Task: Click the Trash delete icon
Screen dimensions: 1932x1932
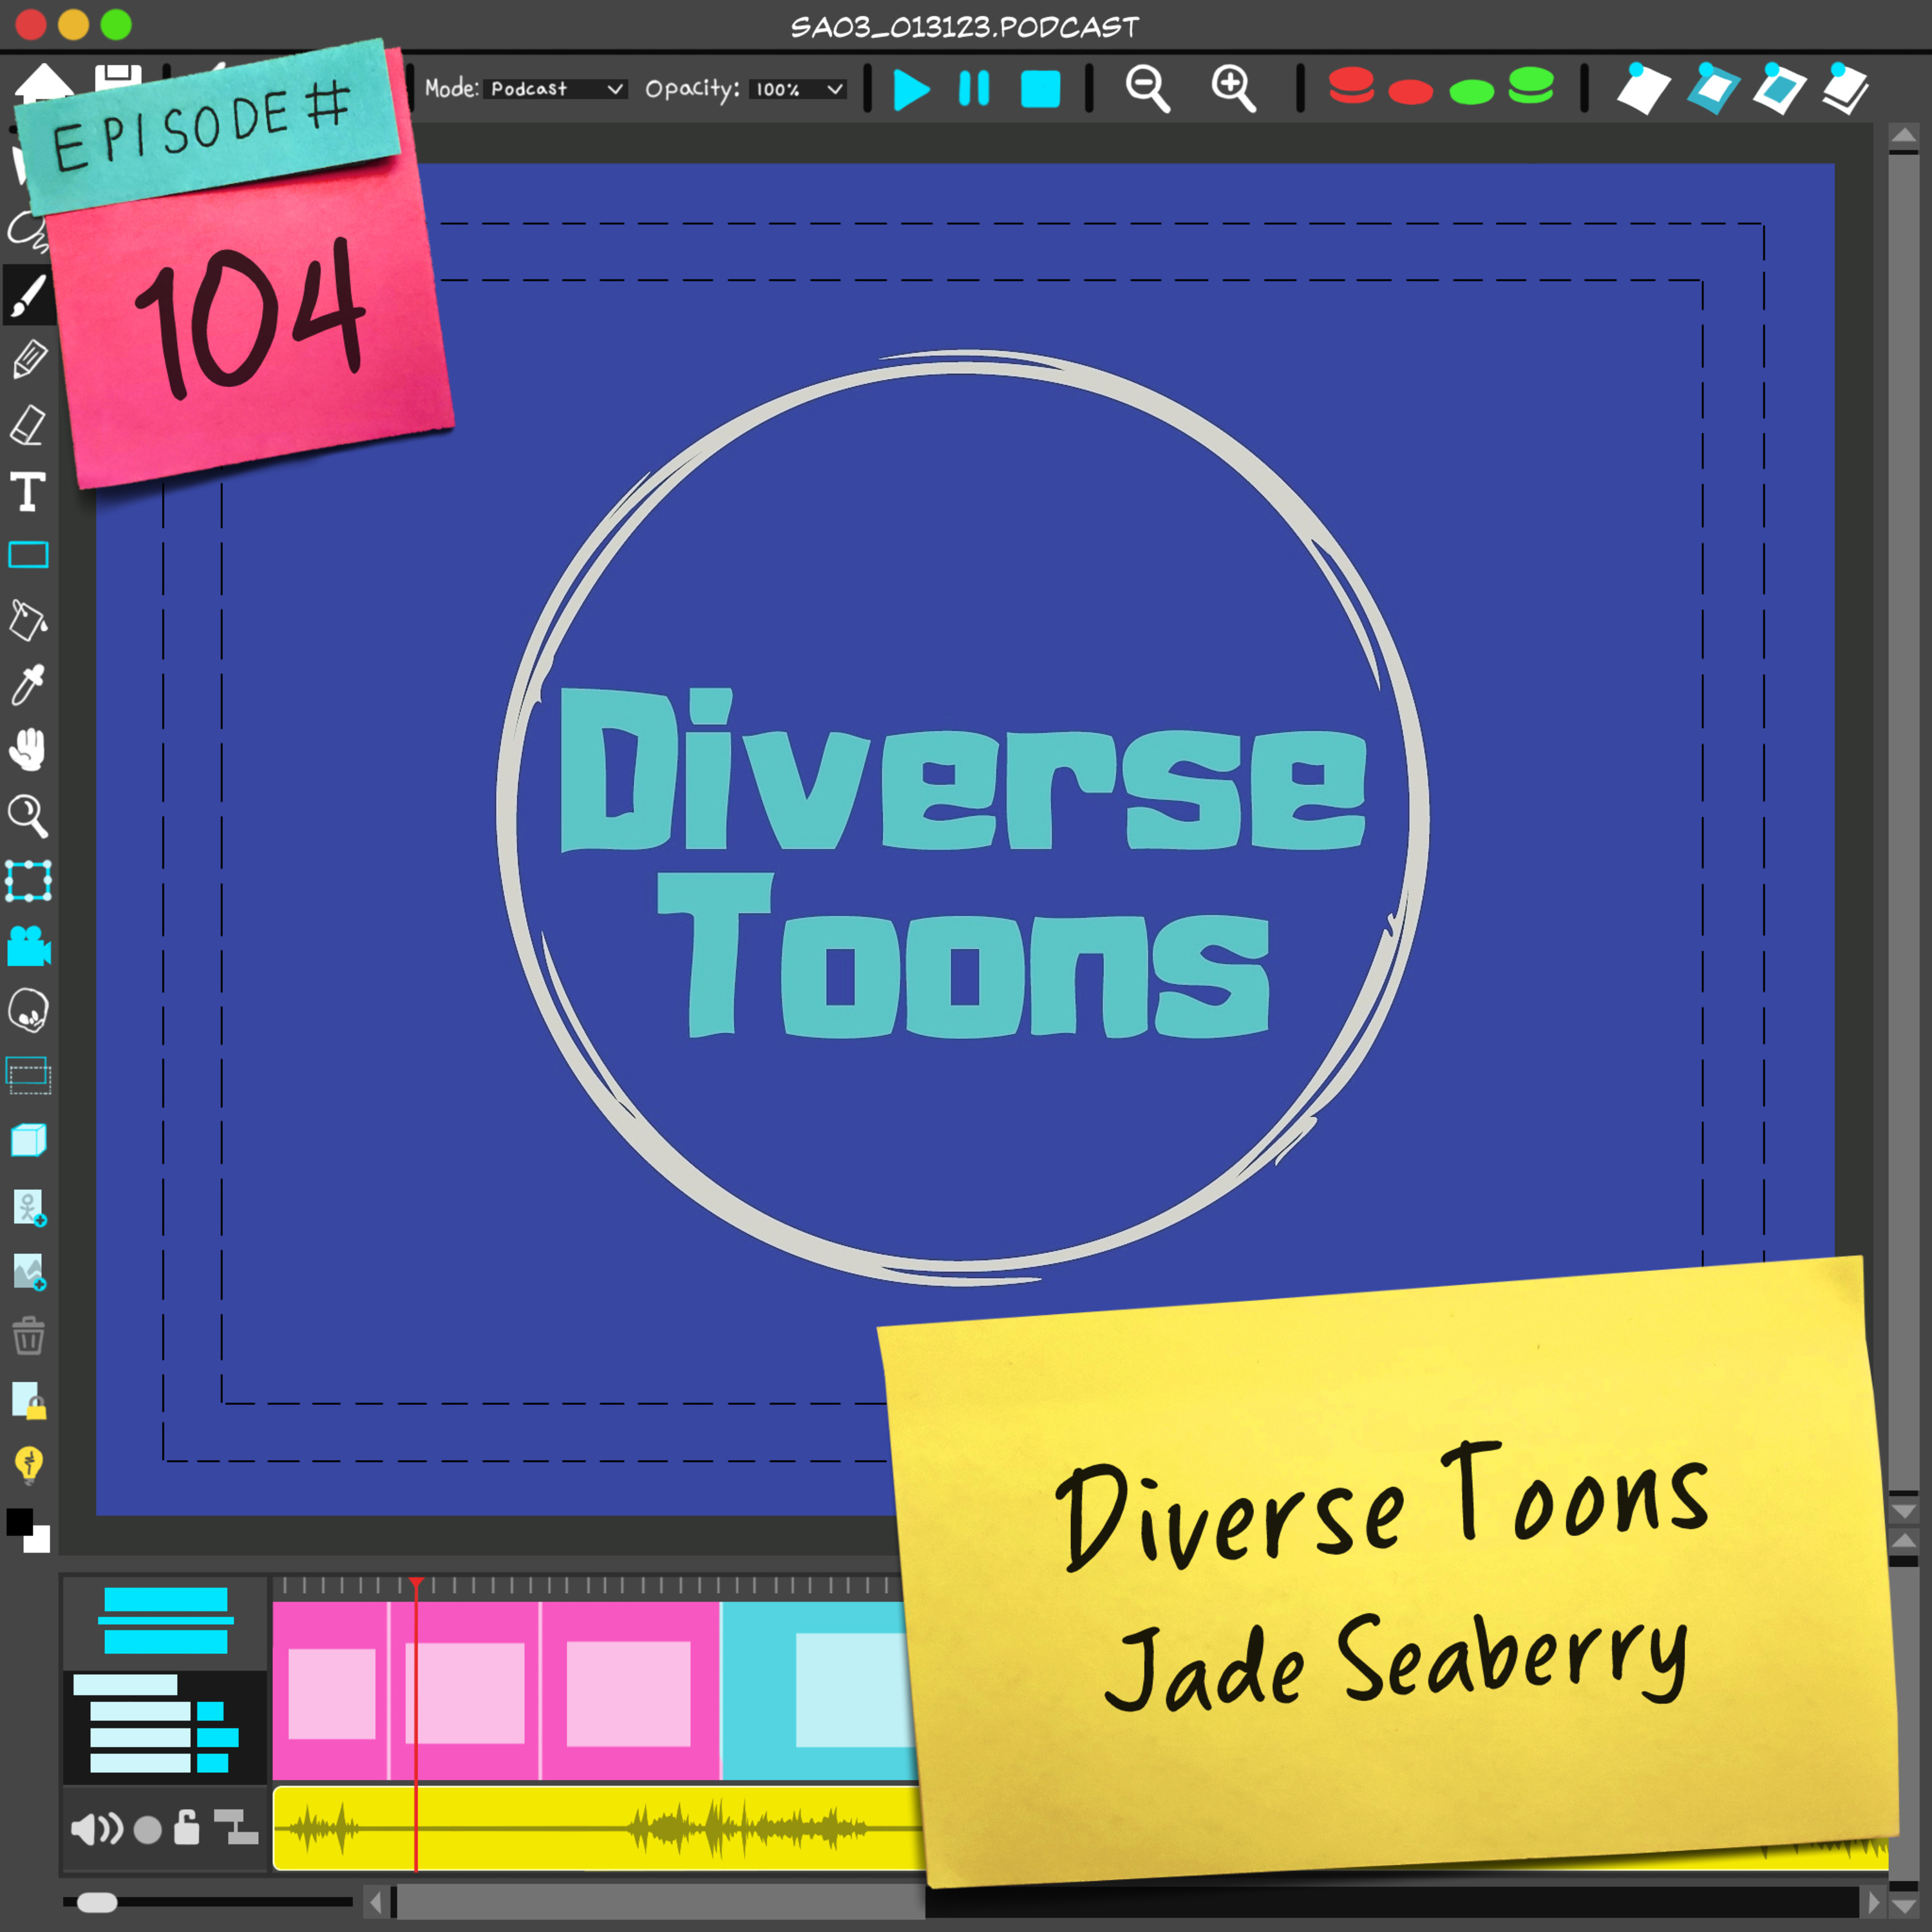Action: point(28,1336)
